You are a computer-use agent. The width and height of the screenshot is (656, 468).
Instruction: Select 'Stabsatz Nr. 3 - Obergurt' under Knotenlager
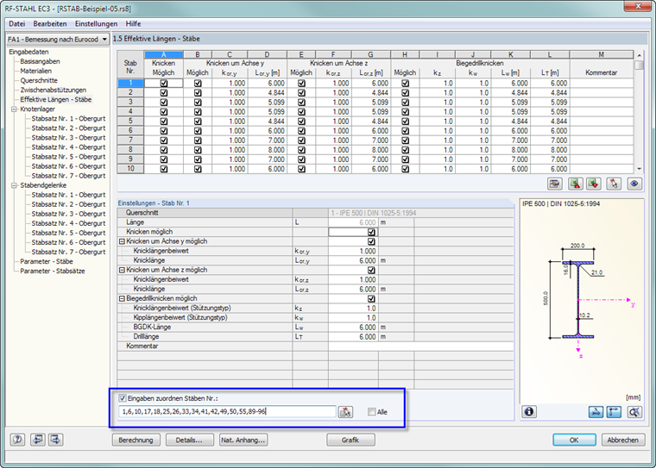[68, 138]
